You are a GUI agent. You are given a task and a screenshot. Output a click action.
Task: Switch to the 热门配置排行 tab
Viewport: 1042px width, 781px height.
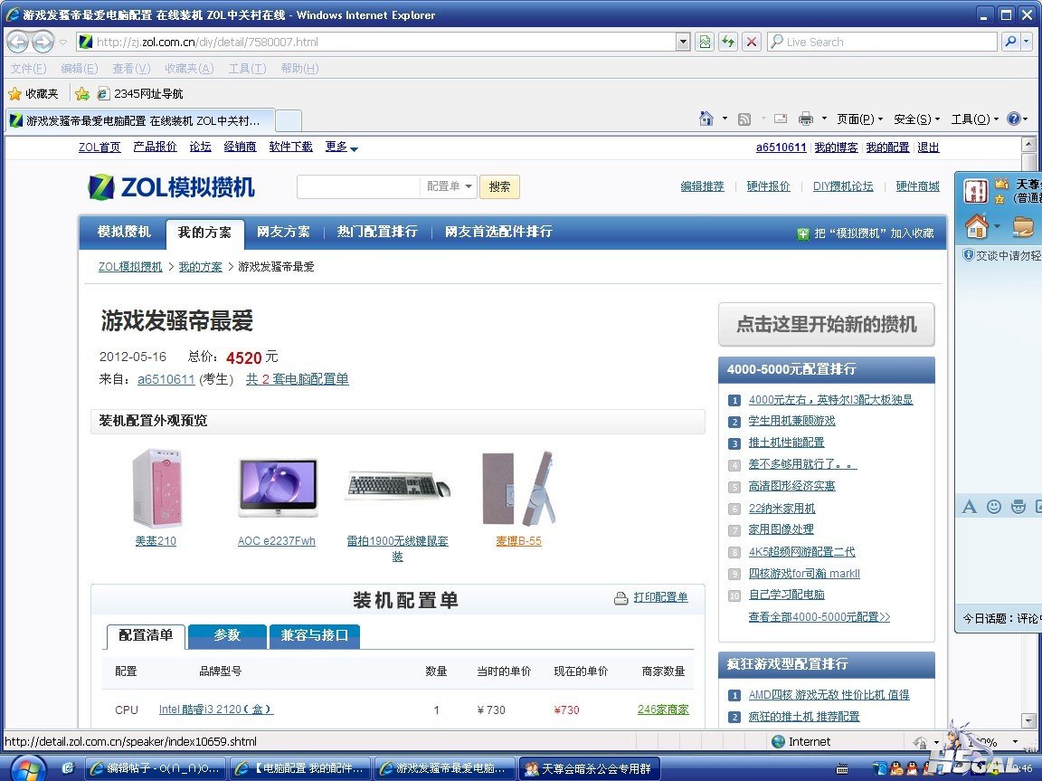point(377,232)
